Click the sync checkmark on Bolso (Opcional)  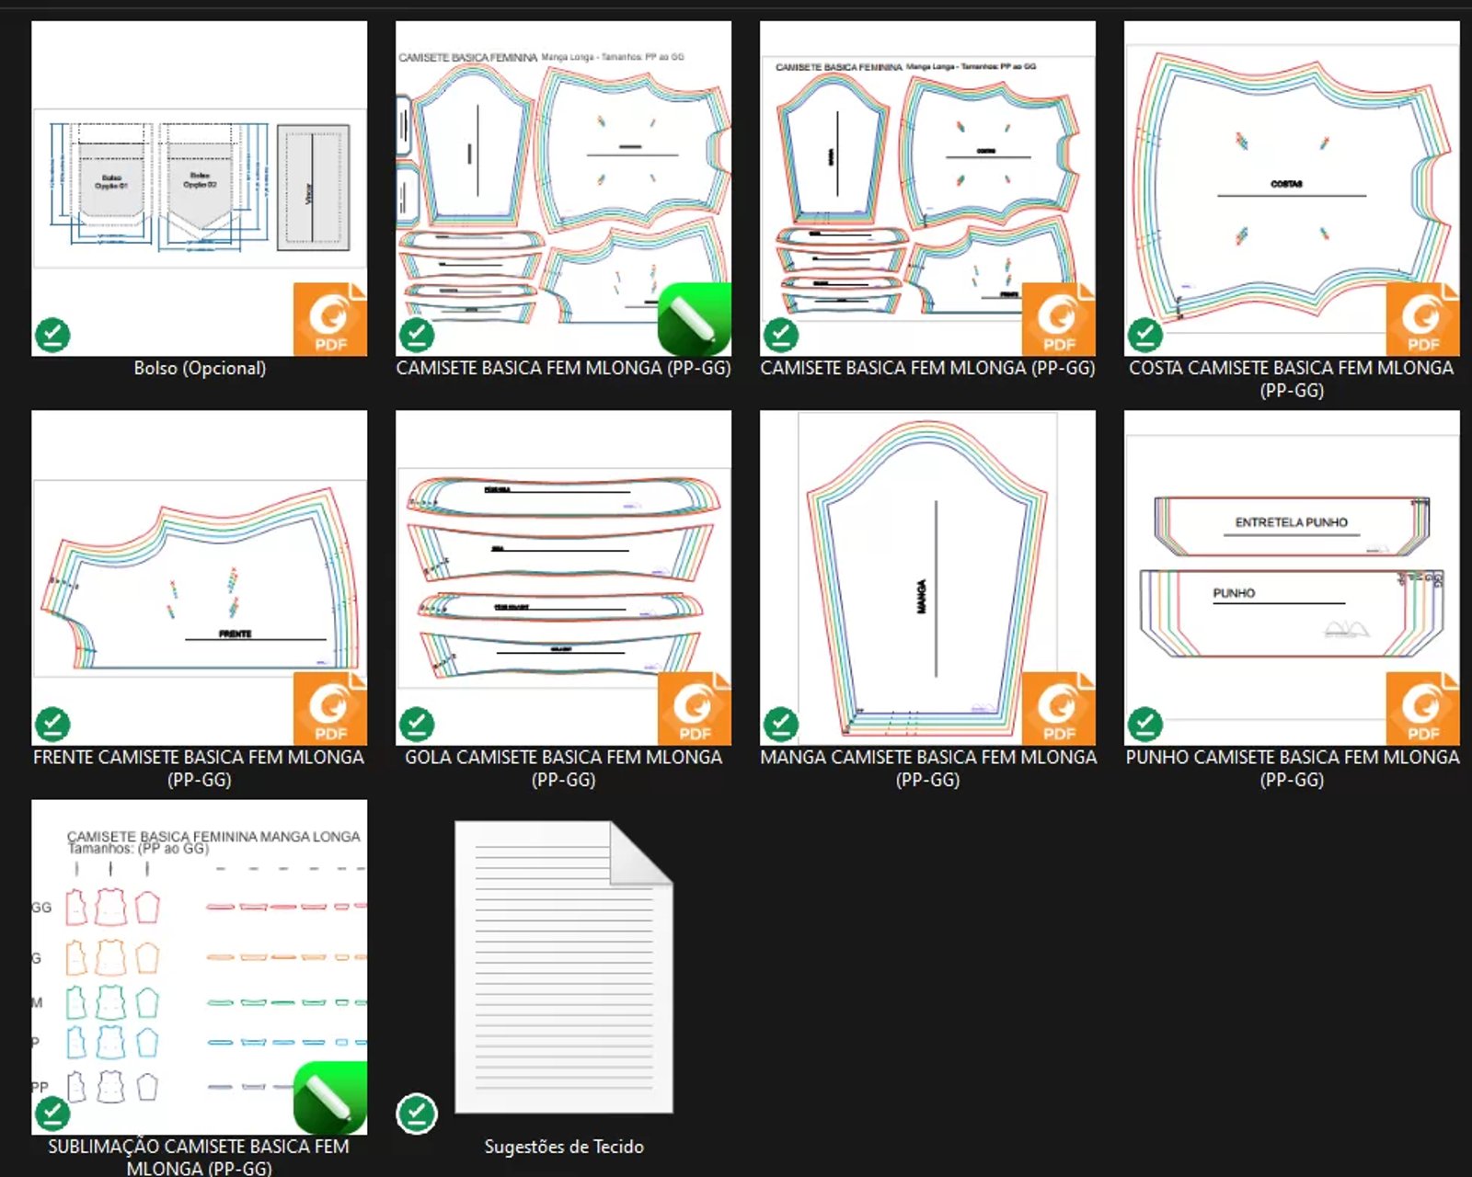coord(52,336)
